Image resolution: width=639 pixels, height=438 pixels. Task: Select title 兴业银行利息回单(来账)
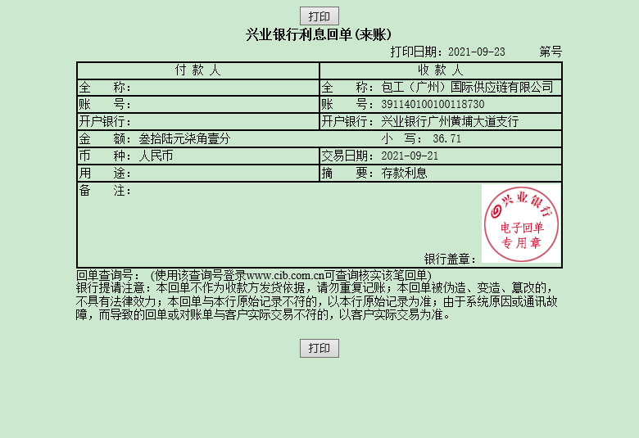[x=319, y=34]
